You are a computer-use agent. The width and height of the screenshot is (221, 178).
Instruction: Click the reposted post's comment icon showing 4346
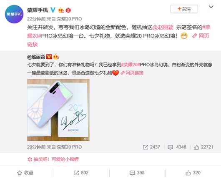pos(170,147)
